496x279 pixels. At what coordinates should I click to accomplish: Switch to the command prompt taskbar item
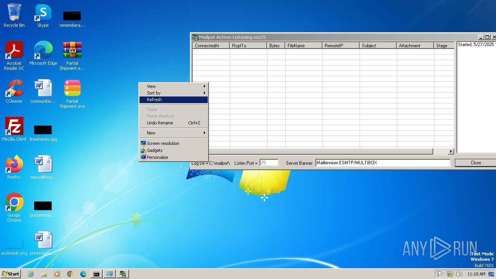point(96,274)
